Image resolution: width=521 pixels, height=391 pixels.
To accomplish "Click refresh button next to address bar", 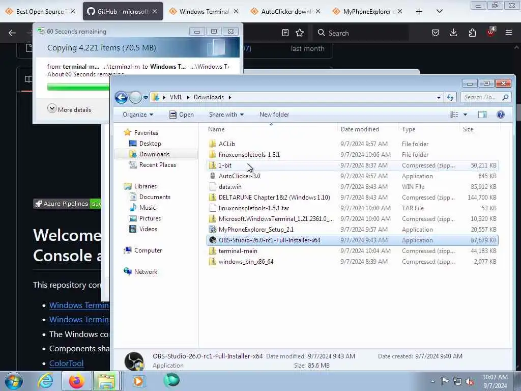I will [450, 97].
